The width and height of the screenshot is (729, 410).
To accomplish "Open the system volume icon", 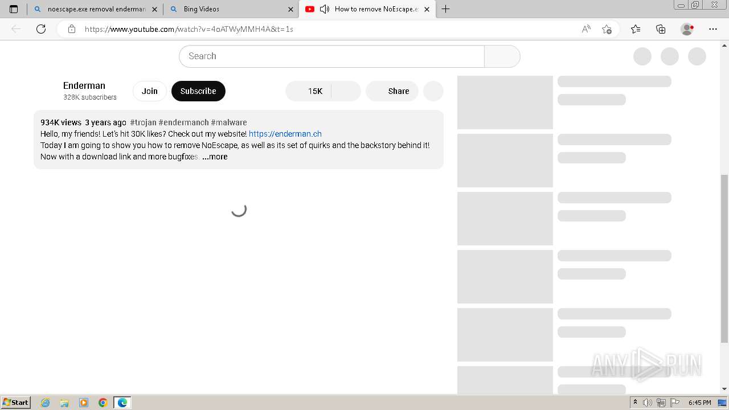I will point(648,403).
